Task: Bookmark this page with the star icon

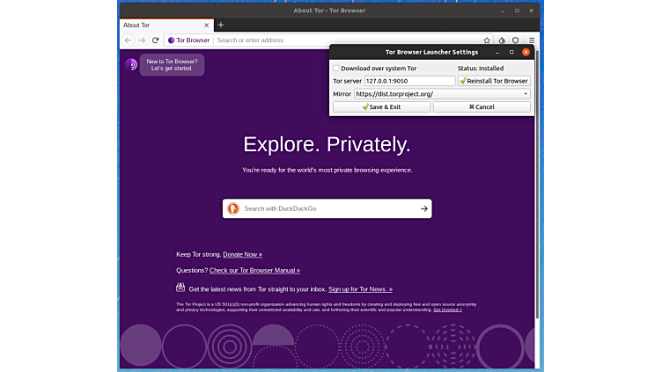Action: click(487, 40)
